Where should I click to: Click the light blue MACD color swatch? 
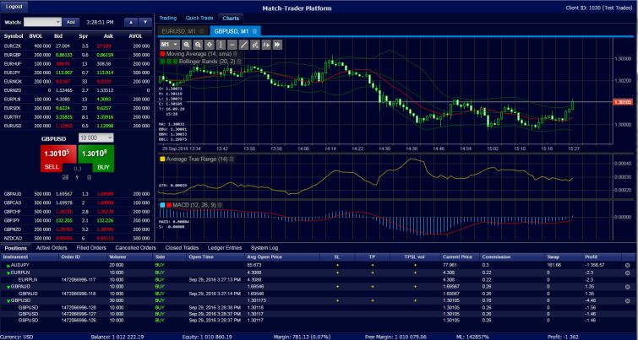[162, 205]
